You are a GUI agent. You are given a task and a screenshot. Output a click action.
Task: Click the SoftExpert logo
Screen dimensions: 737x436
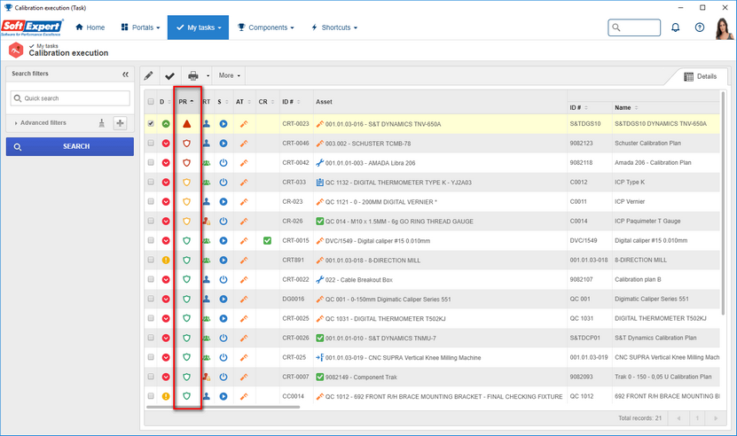(32, 27)
